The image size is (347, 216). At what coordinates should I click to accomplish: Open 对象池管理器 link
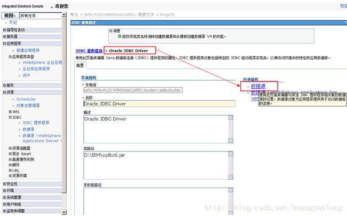28,105
